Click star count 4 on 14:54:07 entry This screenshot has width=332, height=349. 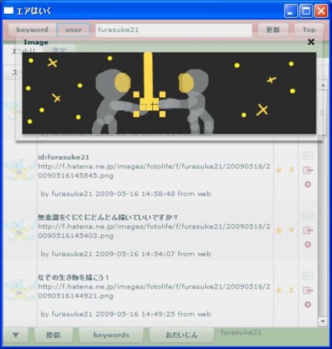click(291, 230)
